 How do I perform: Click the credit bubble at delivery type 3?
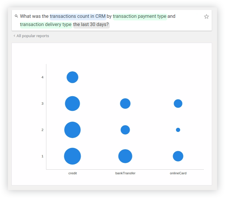(x=73, y=104)
